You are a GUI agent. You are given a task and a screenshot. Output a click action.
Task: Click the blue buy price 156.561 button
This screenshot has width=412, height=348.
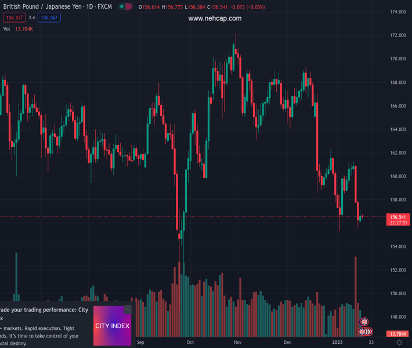coord(49,17)
